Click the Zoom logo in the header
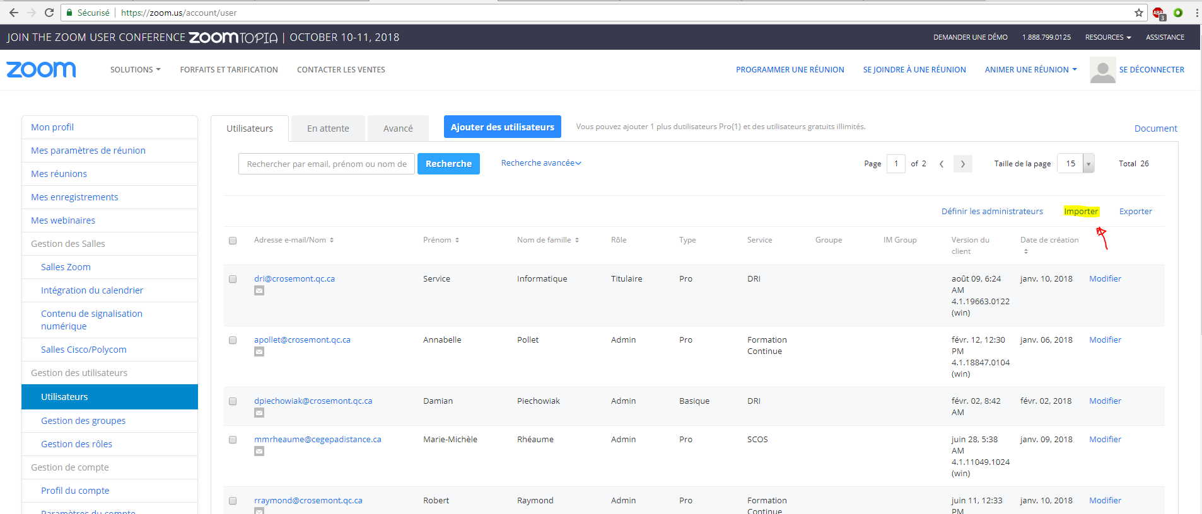This screenshot has height=514, width=1202. [41, 69]
